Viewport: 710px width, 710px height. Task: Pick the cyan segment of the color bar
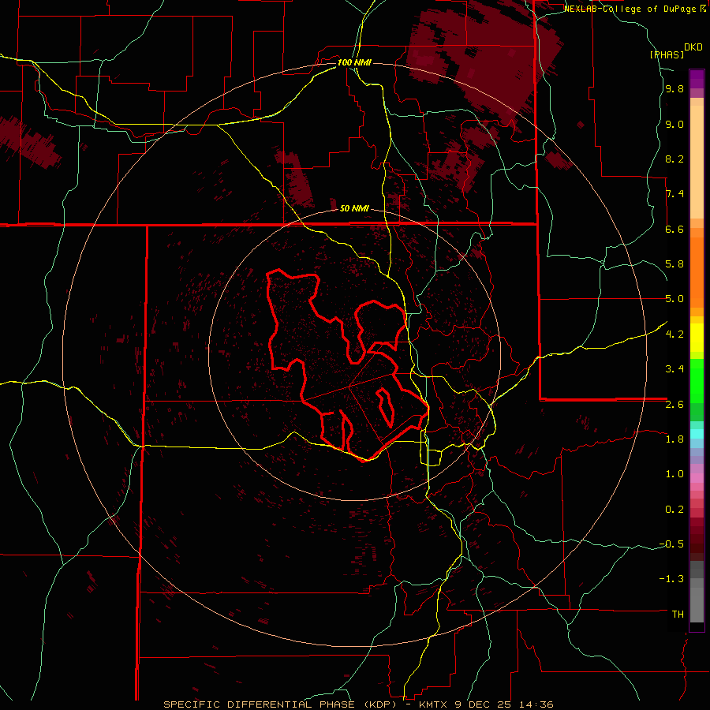click(697, 434)
